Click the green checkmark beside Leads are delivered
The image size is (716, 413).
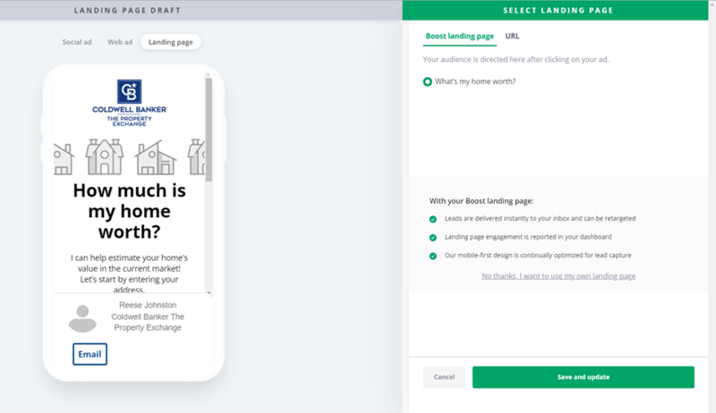click(433, 219)
